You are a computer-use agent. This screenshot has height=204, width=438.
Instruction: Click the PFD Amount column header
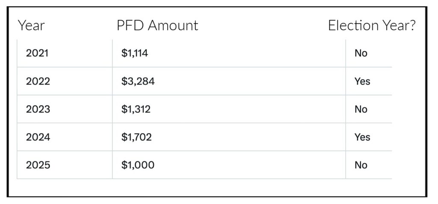157,26
